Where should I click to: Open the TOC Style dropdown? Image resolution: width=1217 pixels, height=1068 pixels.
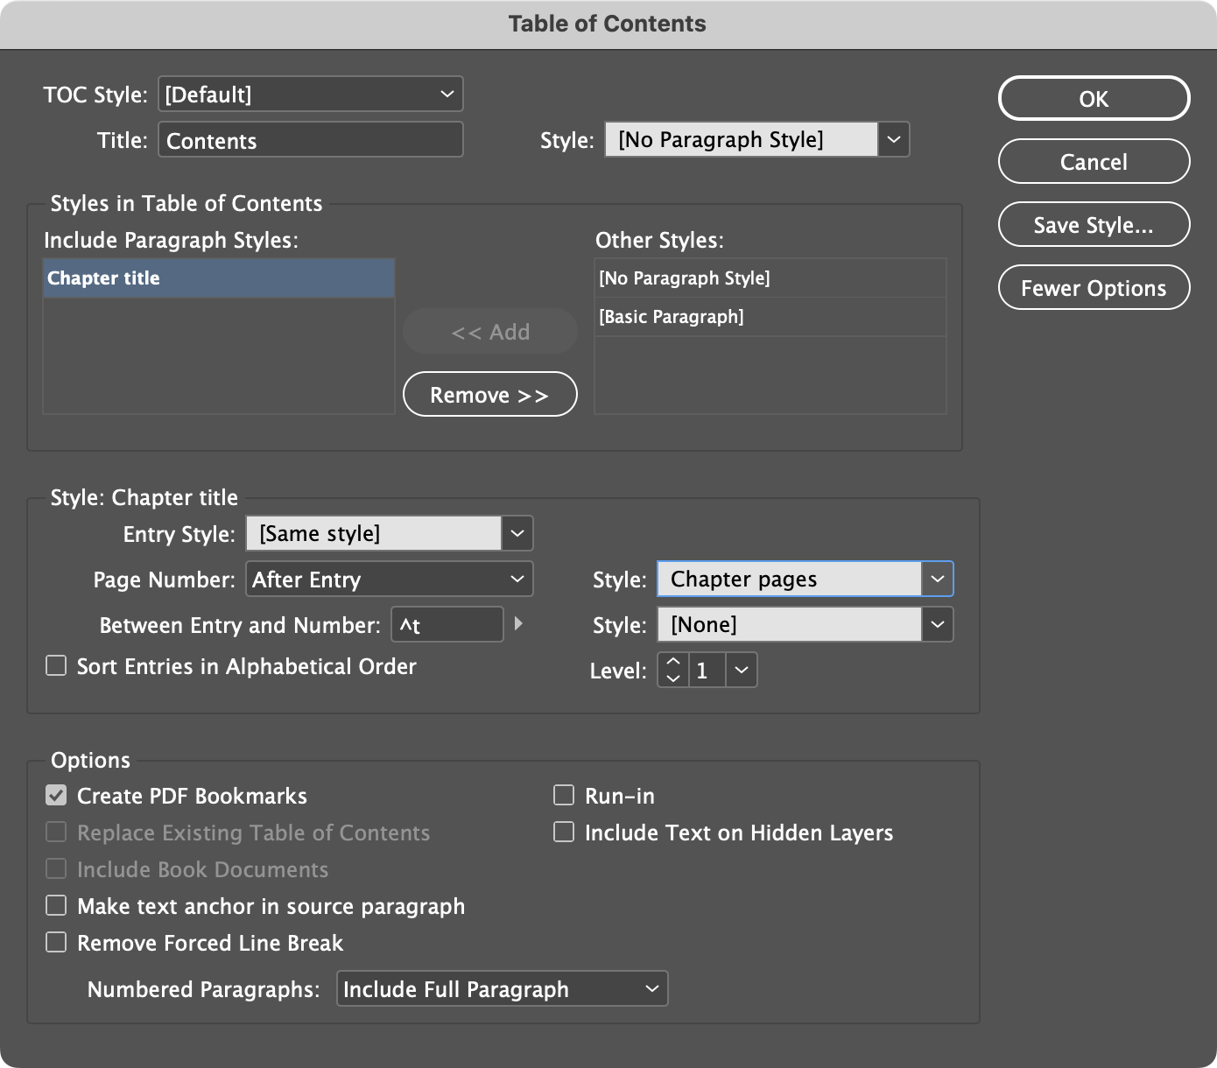310,94
